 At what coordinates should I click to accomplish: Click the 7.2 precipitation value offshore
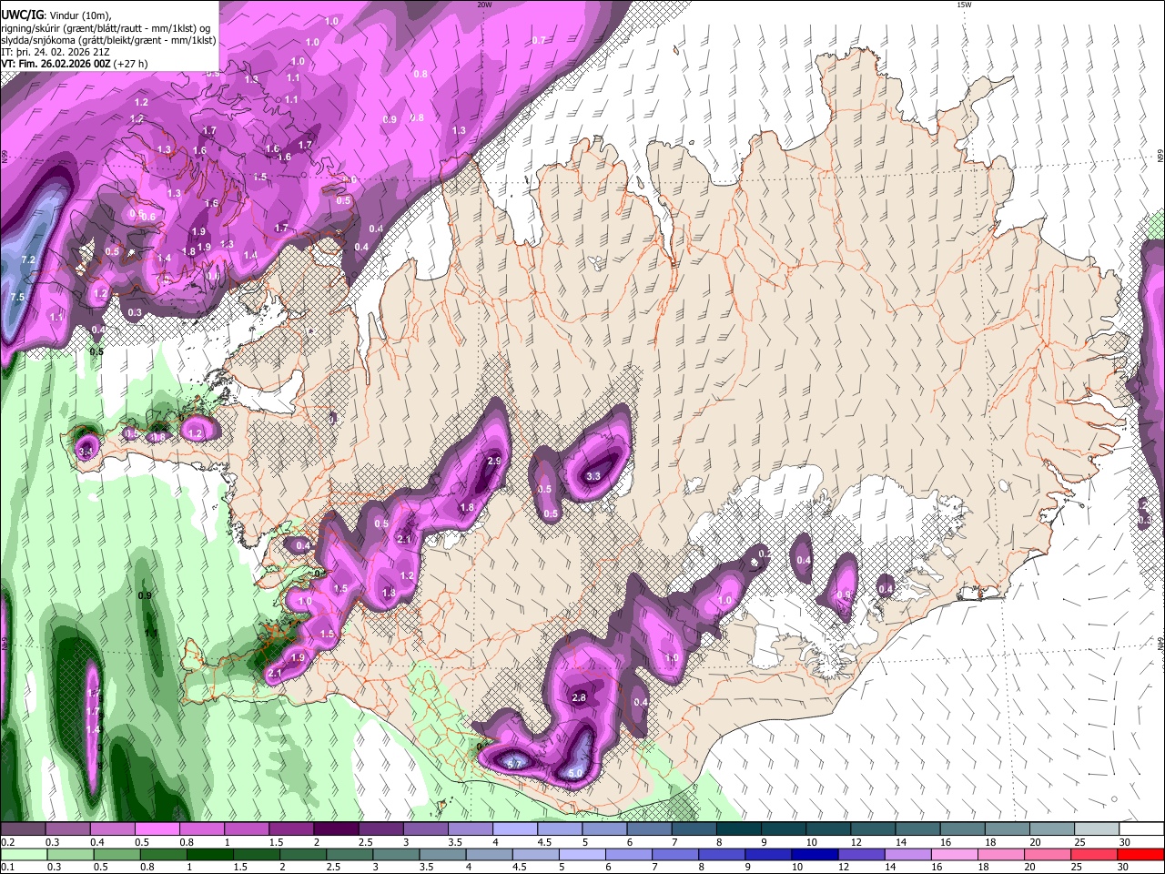coord(27,260)
